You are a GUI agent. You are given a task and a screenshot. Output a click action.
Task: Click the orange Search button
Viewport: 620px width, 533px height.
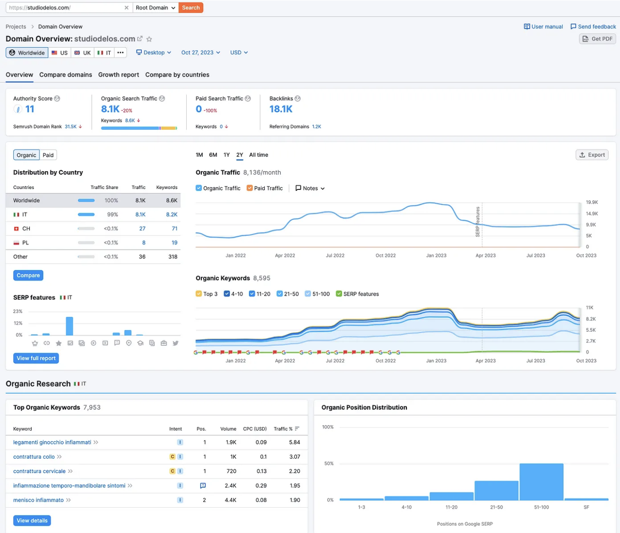[191, 8]
